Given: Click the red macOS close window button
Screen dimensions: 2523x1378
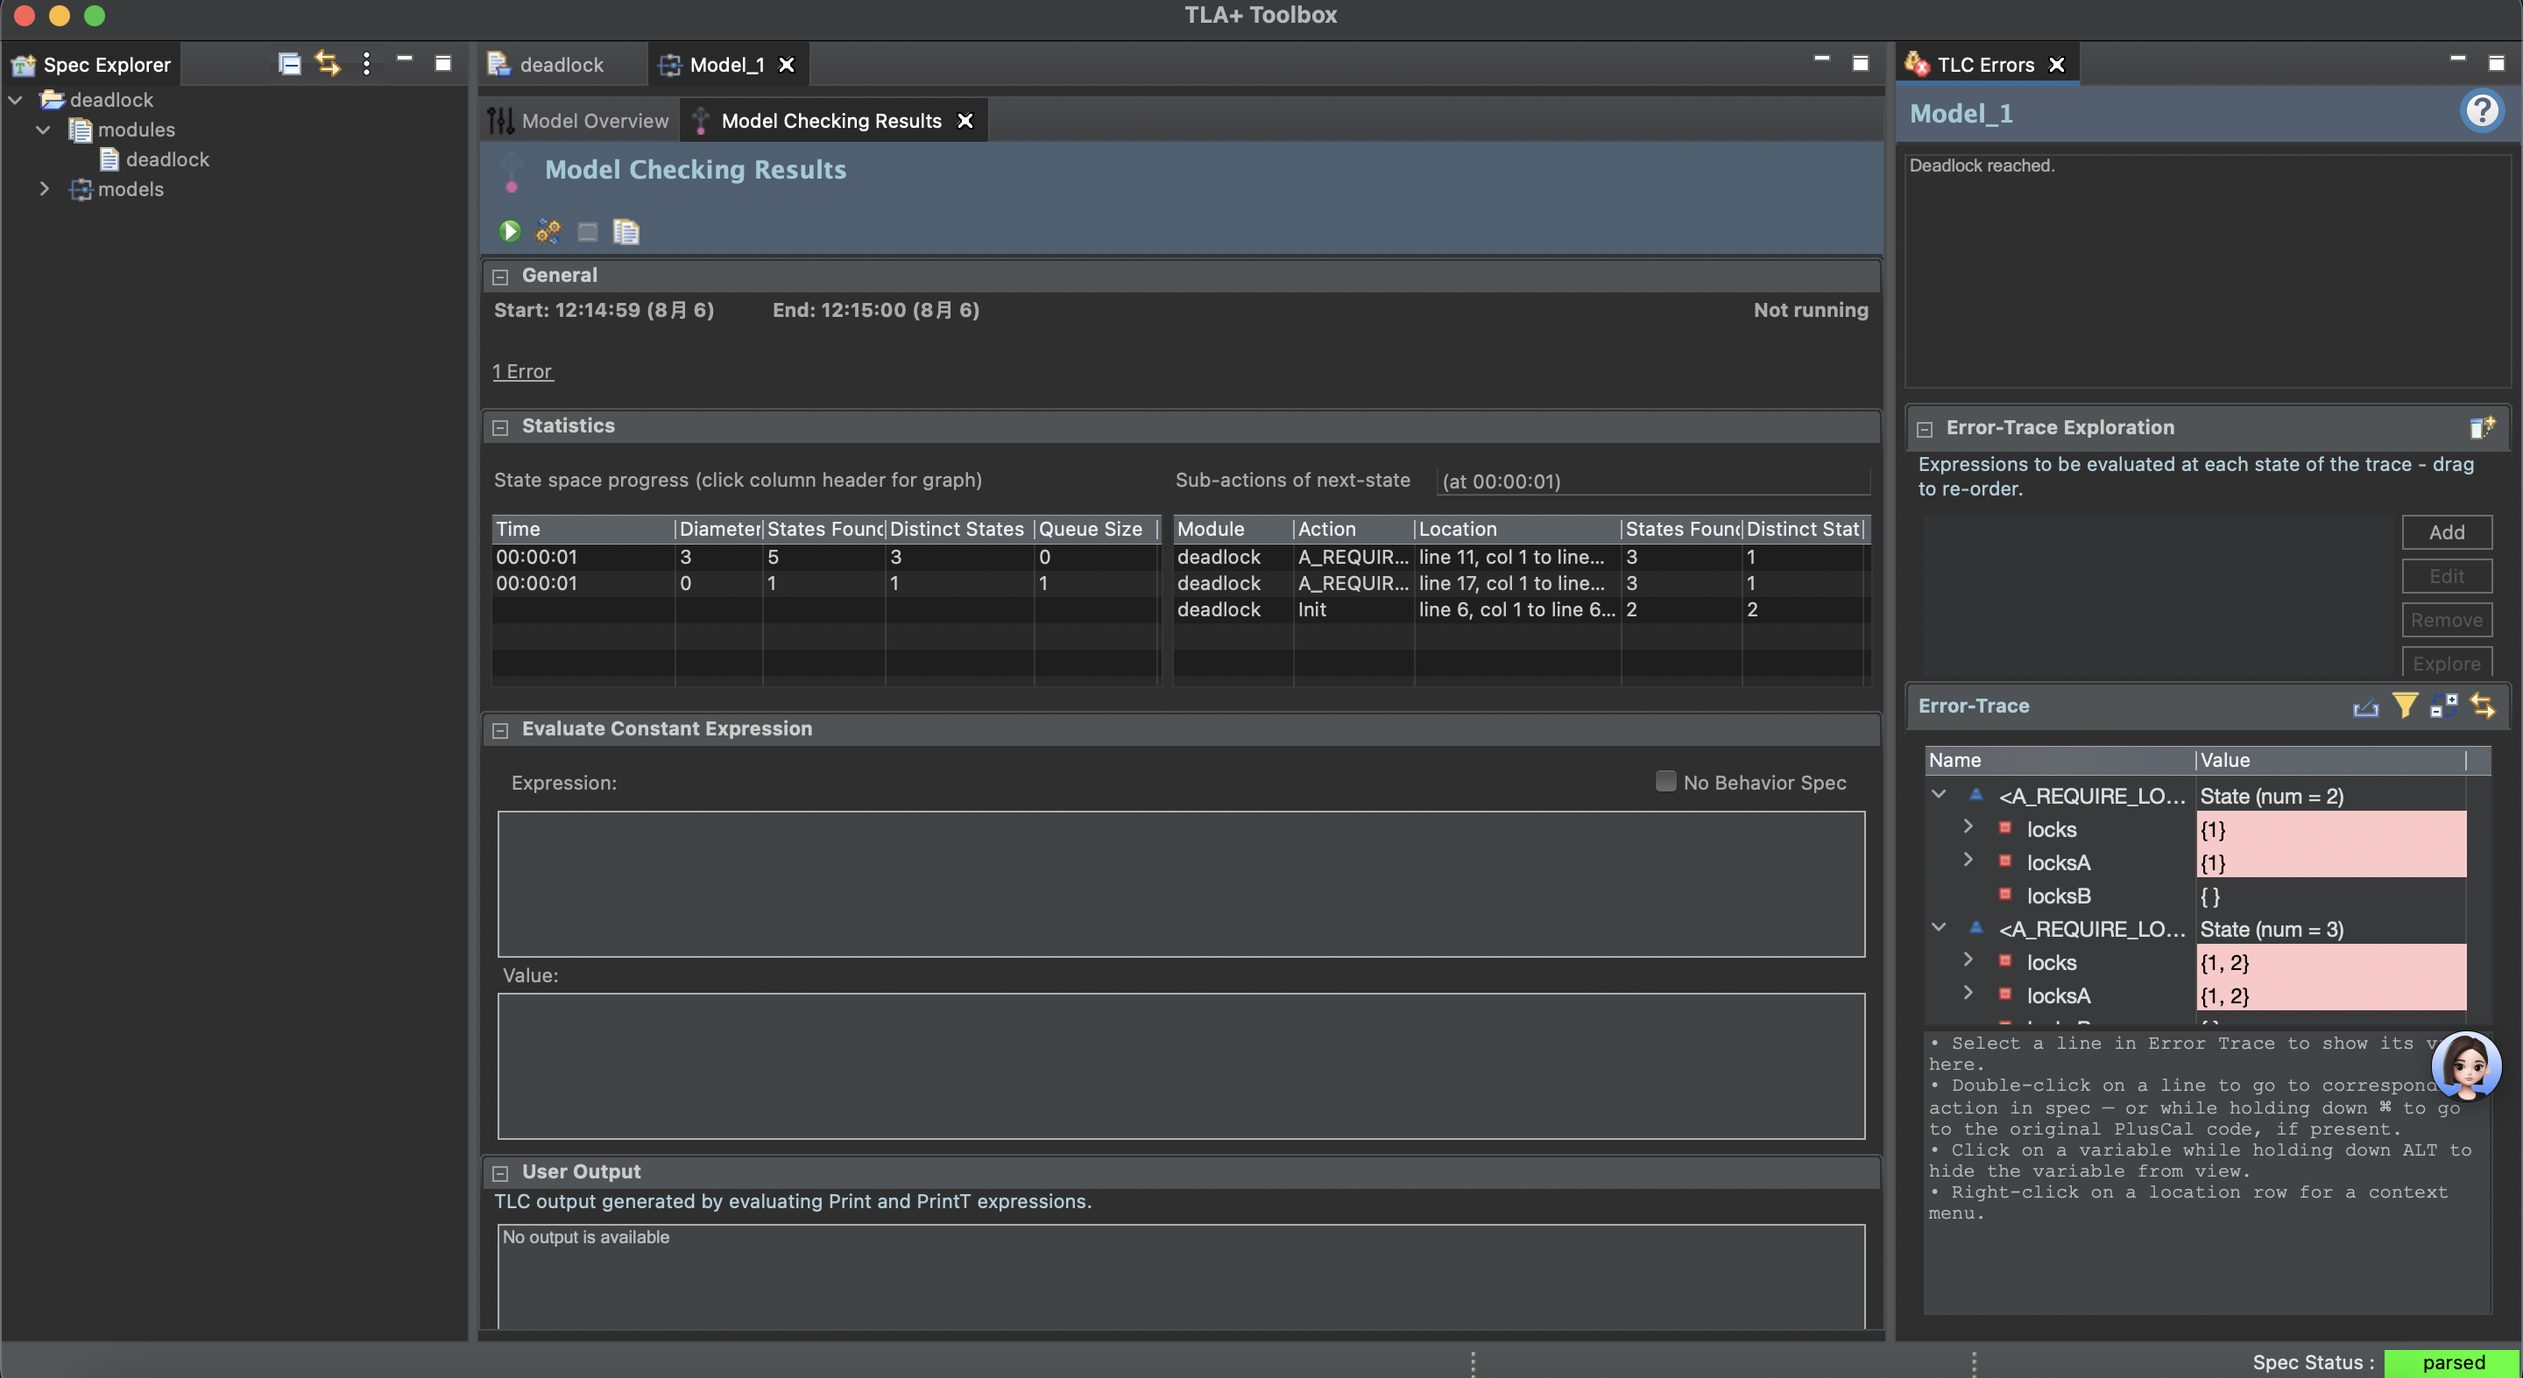Looking at the screenshot, I should point(25,16).
